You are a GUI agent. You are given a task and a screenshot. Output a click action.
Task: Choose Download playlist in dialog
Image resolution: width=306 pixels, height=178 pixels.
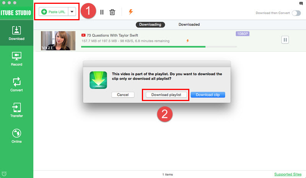pos(166,95)
